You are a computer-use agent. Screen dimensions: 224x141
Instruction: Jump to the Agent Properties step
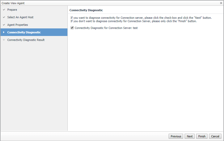[18, 25]
